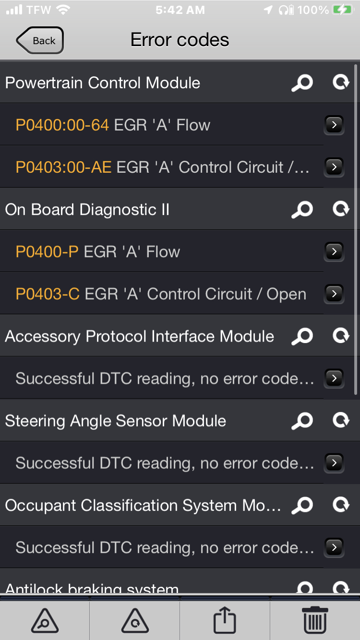Tap the trash delete icon
The image size is (360, 640).
point(315,620)
